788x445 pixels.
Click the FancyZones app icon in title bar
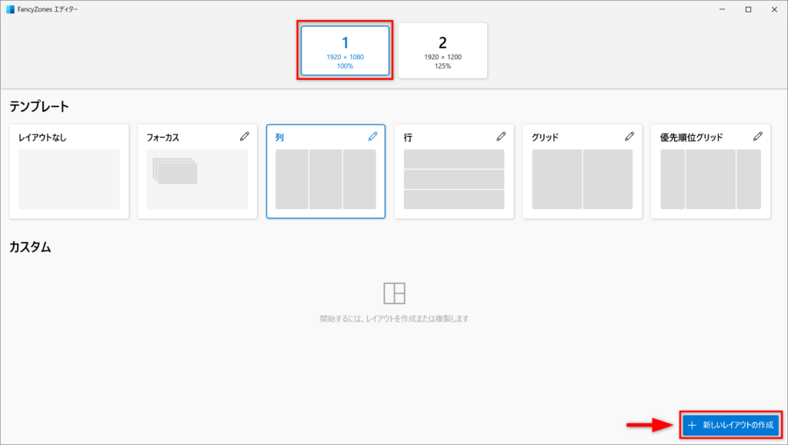tap(10, 9)
